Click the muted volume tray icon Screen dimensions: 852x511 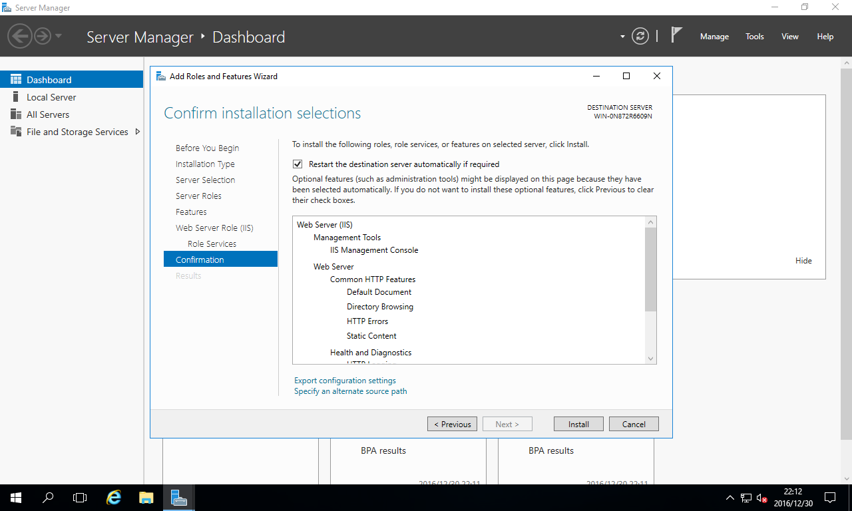coord(762,498)
